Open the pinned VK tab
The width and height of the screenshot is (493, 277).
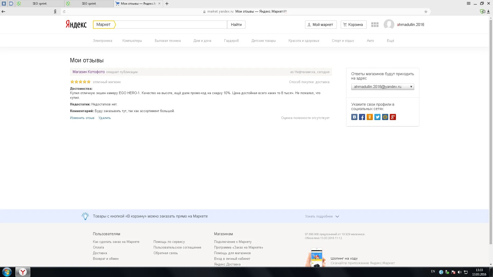[x=4, y=4]
